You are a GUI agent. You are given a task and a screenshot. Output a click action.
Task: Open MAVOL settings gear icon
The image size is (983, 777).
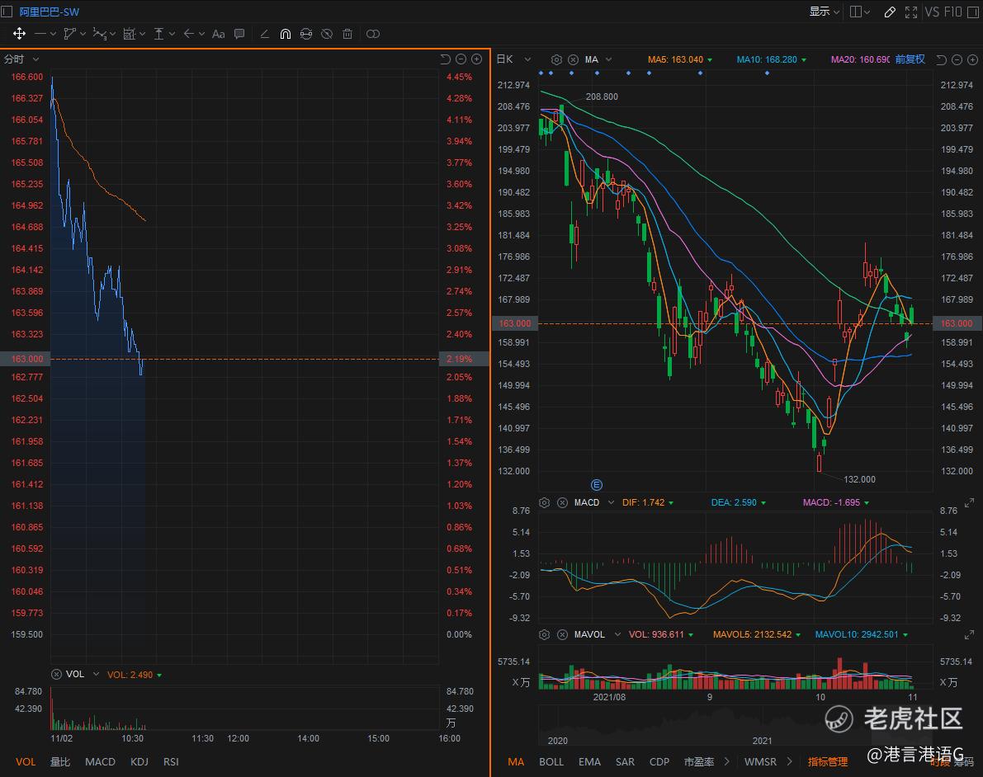[x=544, y=635]
